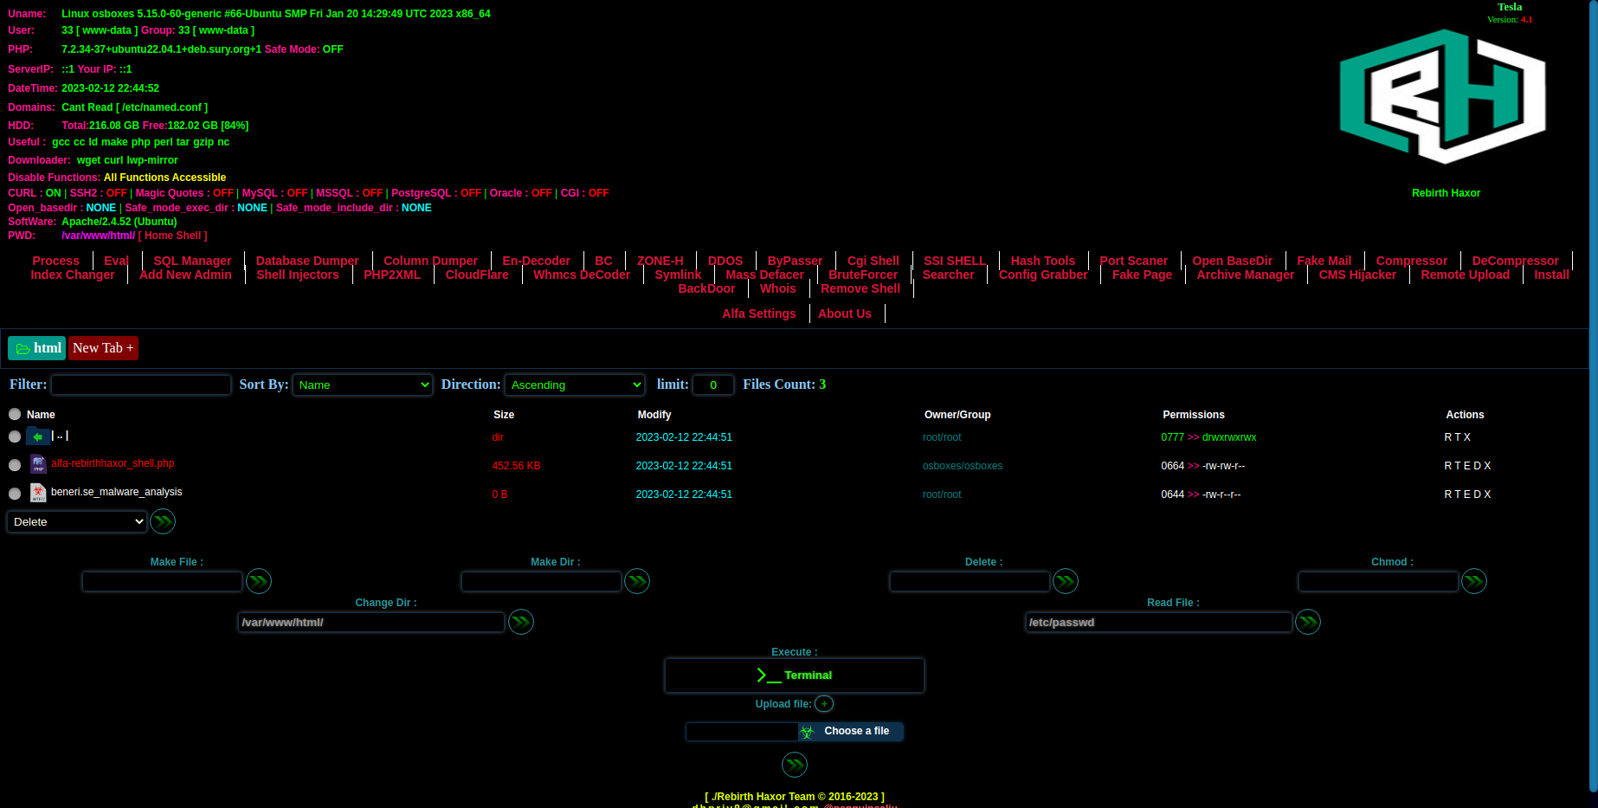The height and width of the screenshot is (808, 1598).
Task: Open the Direction Ascending dropdown
Action: point(575,385)
